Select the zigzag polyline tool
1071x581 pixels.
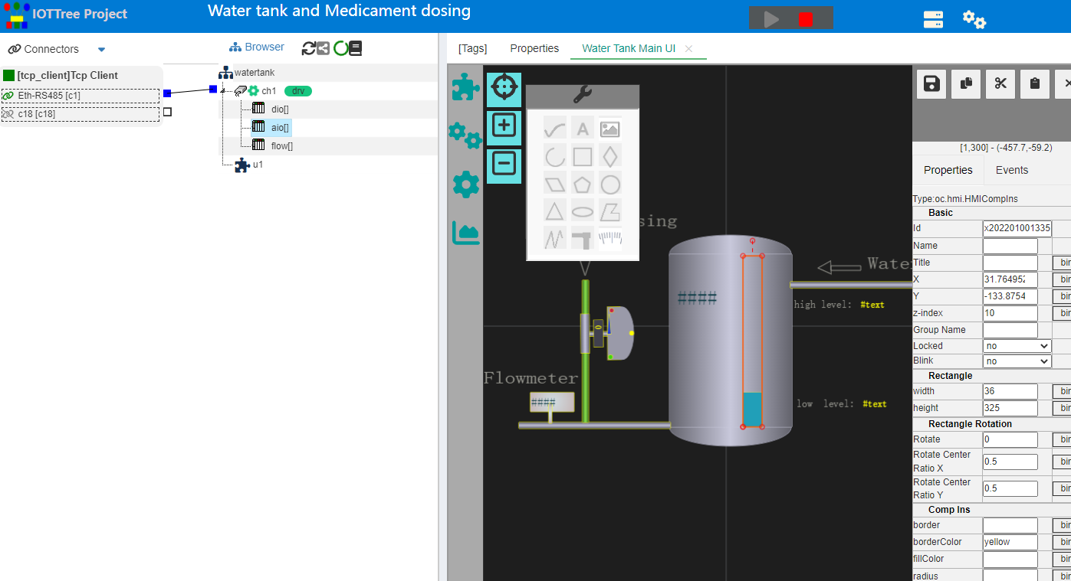click(555, 238)
